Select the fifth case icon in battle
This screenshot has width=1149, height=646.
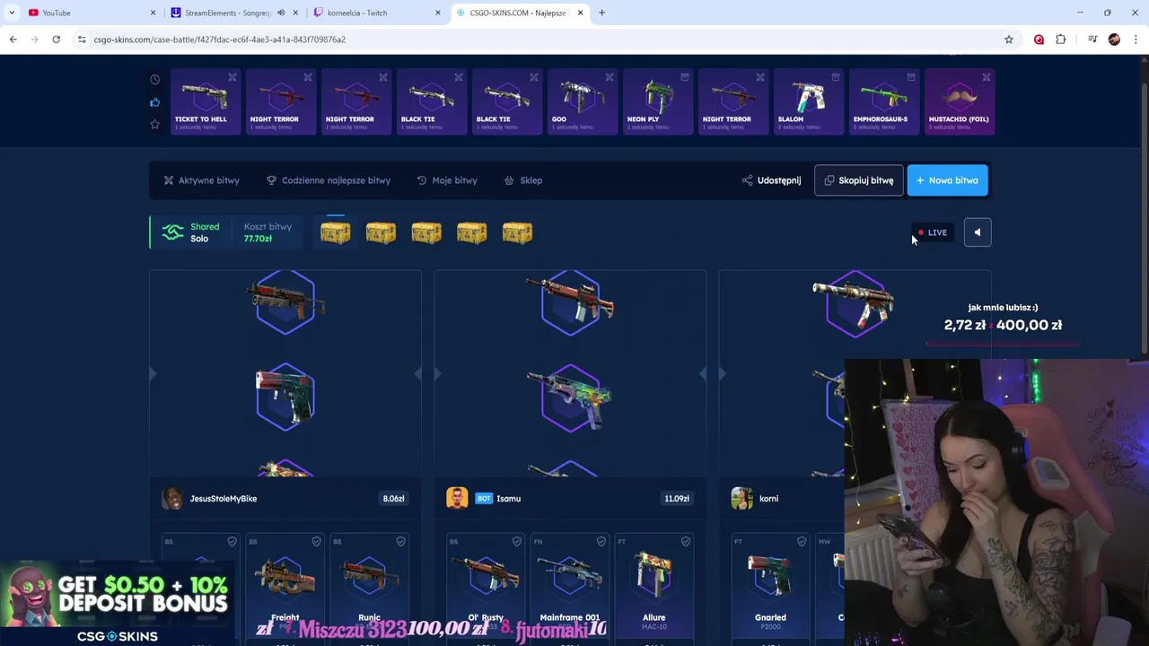[517, 232]
